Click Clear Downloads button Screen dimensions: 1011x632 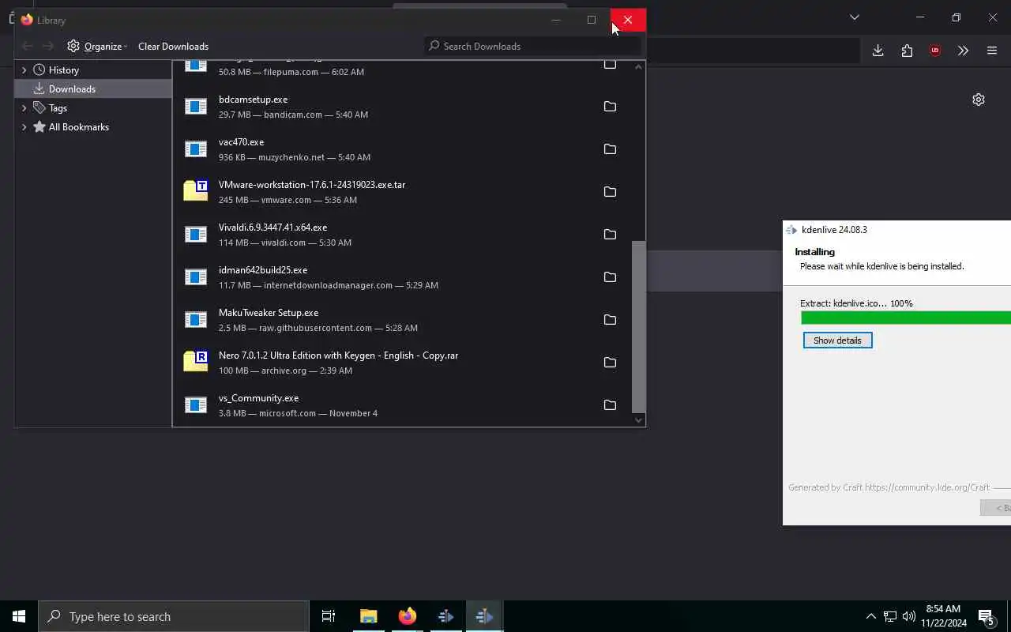pos(173,46)
